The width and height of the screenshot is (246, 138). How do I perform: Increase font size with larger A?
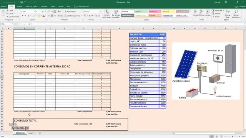coord(42,11)
